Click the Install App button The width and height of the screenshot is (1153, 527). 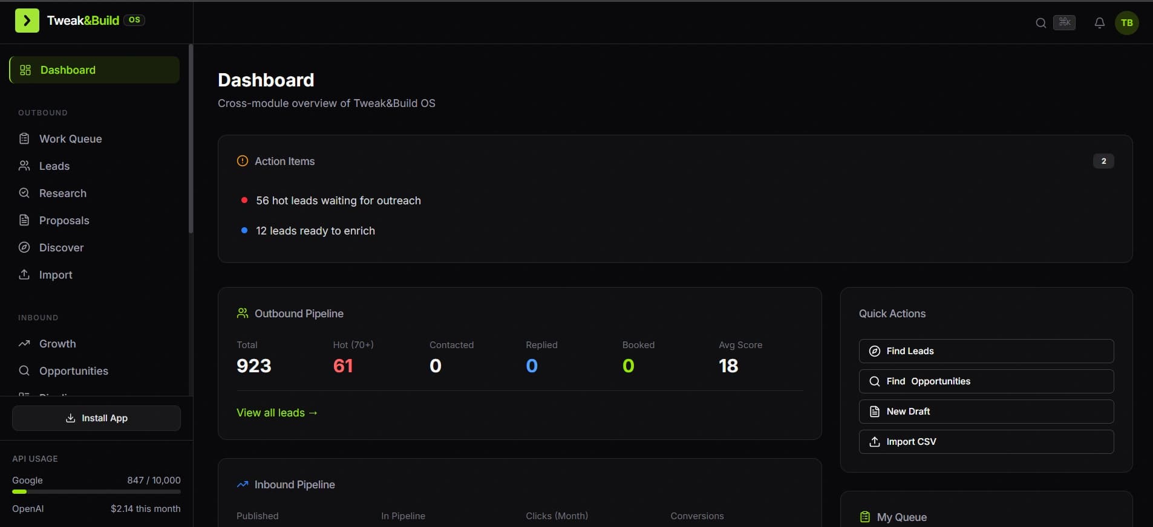[96, 418]
